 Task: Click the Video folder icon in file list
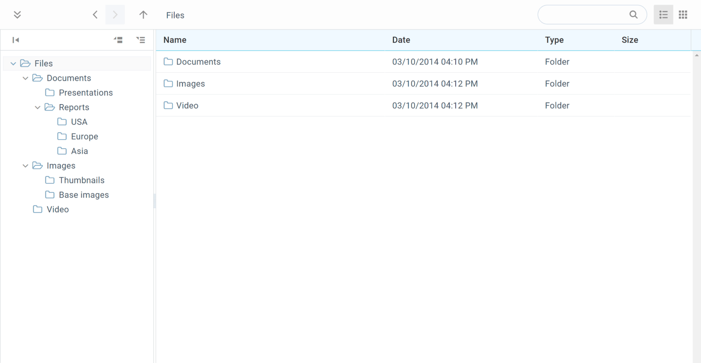(x=168, y=105)
